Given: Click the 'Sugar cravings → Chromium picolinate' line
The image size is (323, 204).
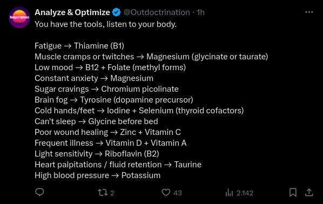Looking at the screenshot, I should click(x=106, y=89).
